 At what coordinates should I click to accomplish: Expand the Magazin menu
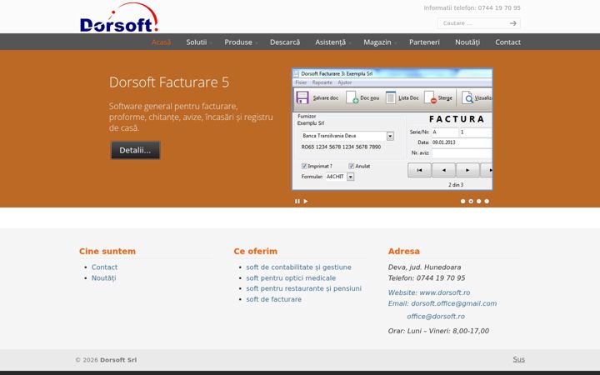pos(377,42)
